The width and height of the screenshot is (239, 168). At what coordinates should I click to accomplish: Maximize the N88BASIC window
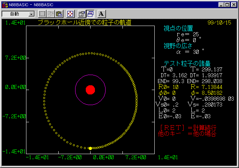tap(227, 4)
